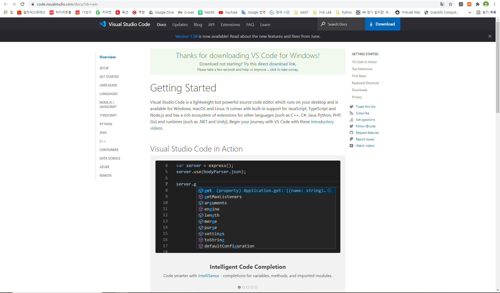Open the Extensions menu item
Image resolution: width=500 pixels, height=293 pixels.
pyautogui.click(x=230, y=24)
